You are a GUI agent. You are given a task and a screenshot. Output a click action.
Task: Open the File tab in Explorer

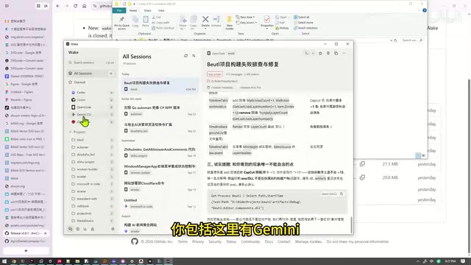click(x=119, y=10)
